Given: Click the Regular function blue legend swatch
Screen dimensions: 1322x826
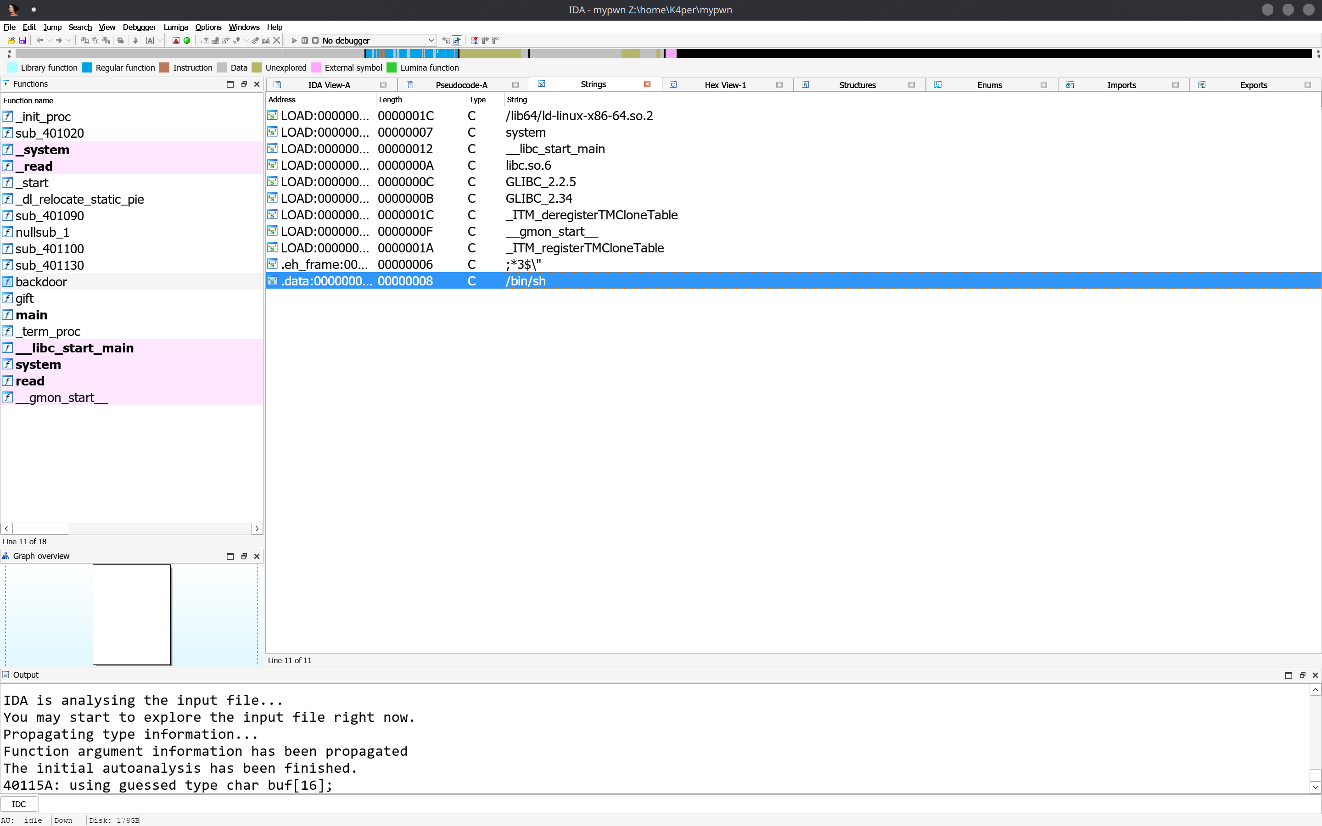Looking at the screenshot, I should 87,68.
